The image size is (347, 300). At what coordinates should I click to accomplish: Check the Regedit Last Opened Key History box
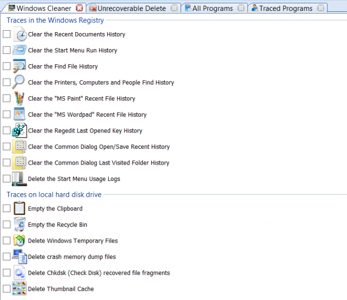[x=6, y=130]
